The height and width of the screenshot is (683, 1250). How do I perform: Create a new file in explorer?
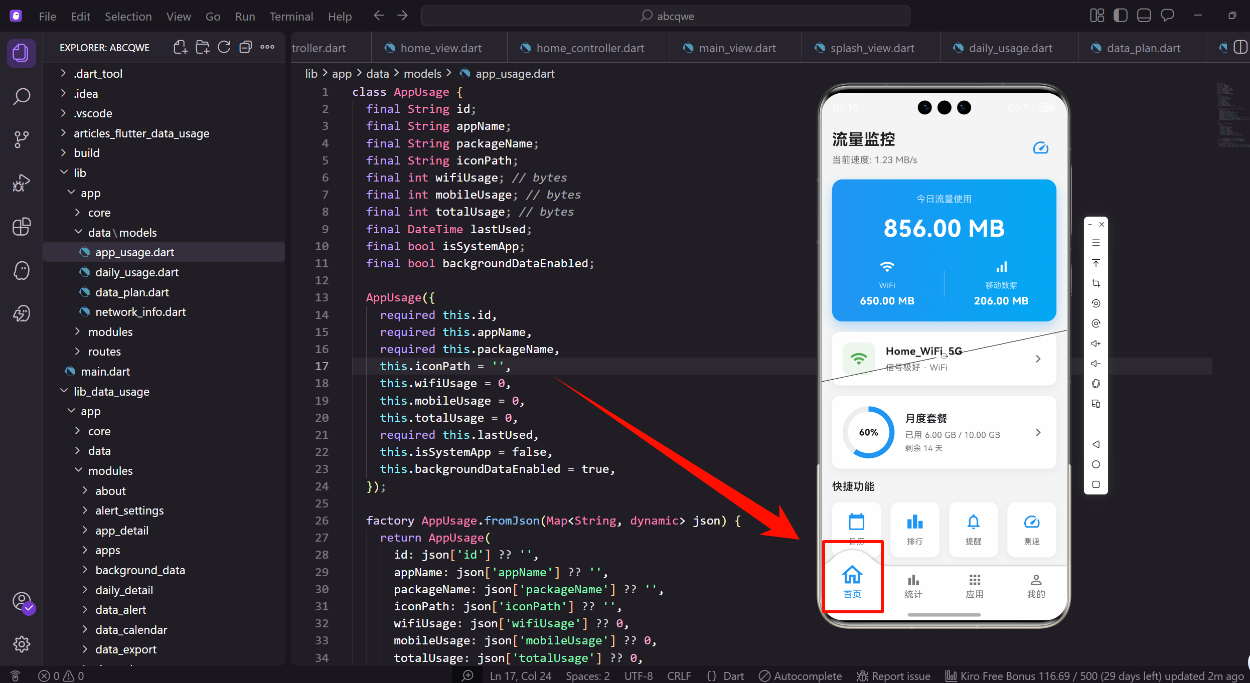coord(181,48)
